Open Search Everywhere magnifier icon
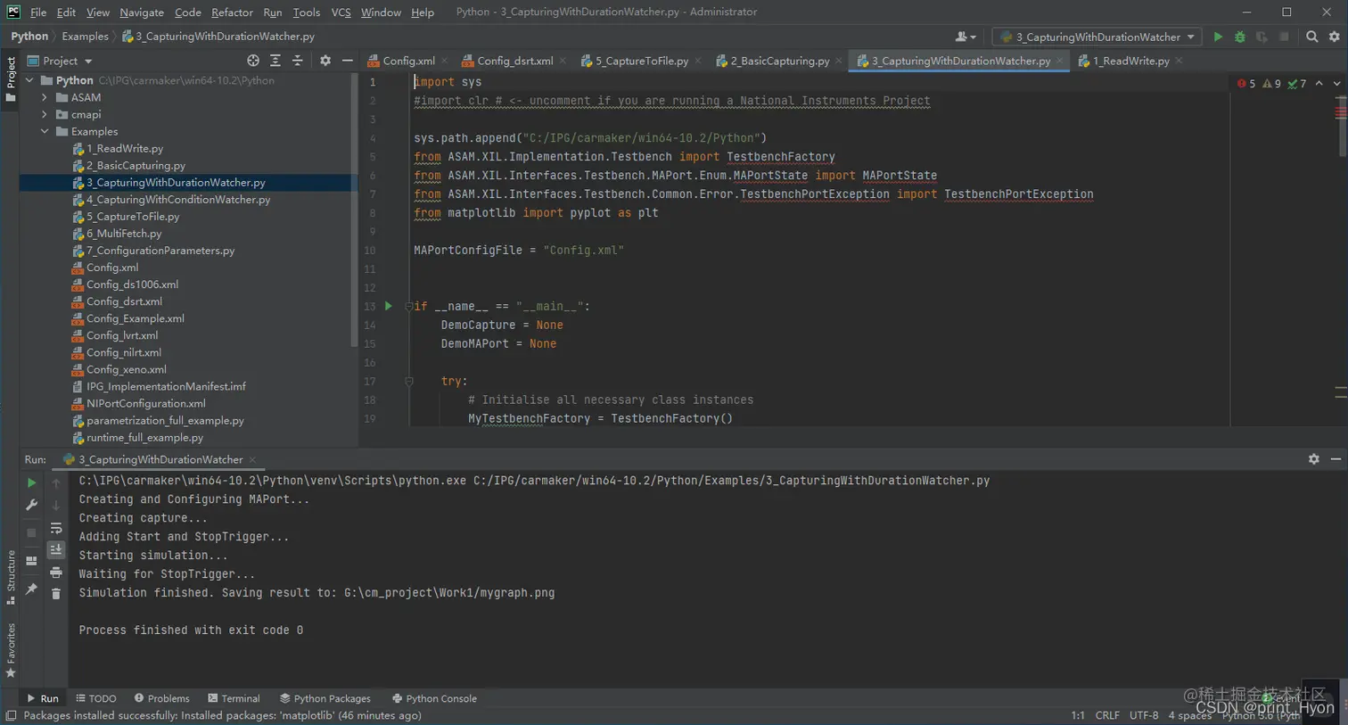 1312,37
